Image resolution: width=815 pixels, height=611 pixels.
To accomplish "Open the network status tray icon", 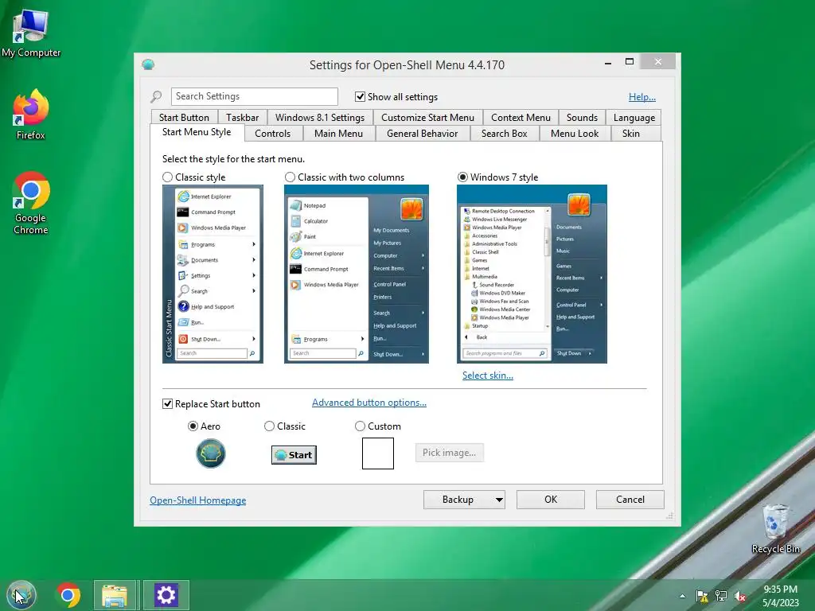I will 721,596.
